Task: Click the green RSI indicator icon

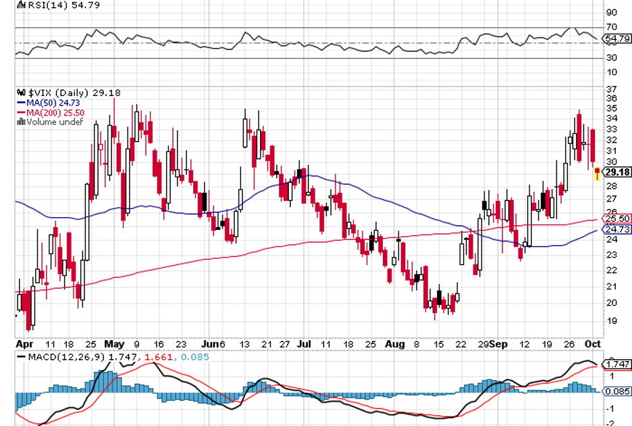Action: [20, 5]
